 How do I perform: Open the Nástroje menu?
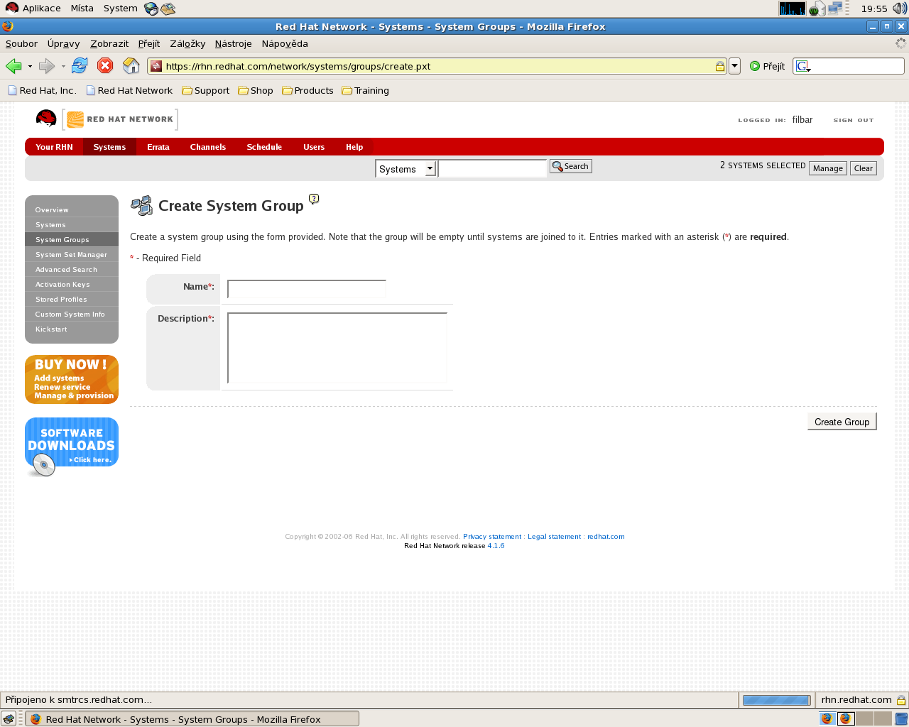(x=233, y=43)
